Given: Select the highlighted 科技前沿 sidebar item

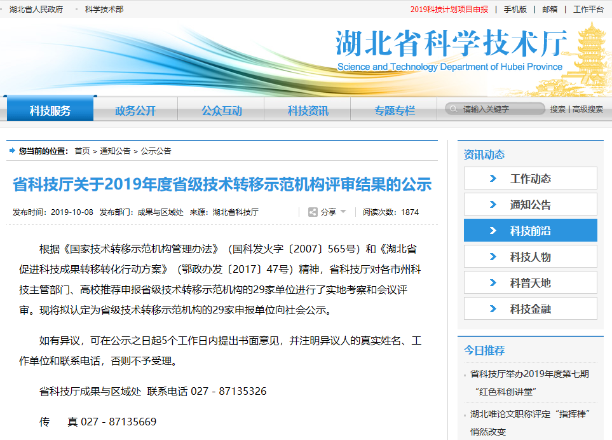Looking at the screenshot, I should pyautogui.click(x=530, y=231).
